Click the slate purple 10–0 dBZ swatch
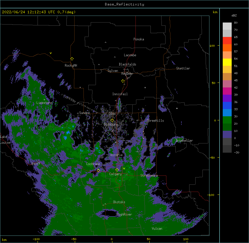The width and height of the screenshot is (249, 243). [x=227, y=134]
